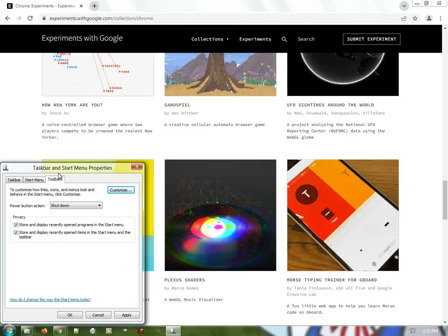The width and height of the screenshot is (448, 336).
Task: Click the Experiments with Google logo
Action: 82,38
